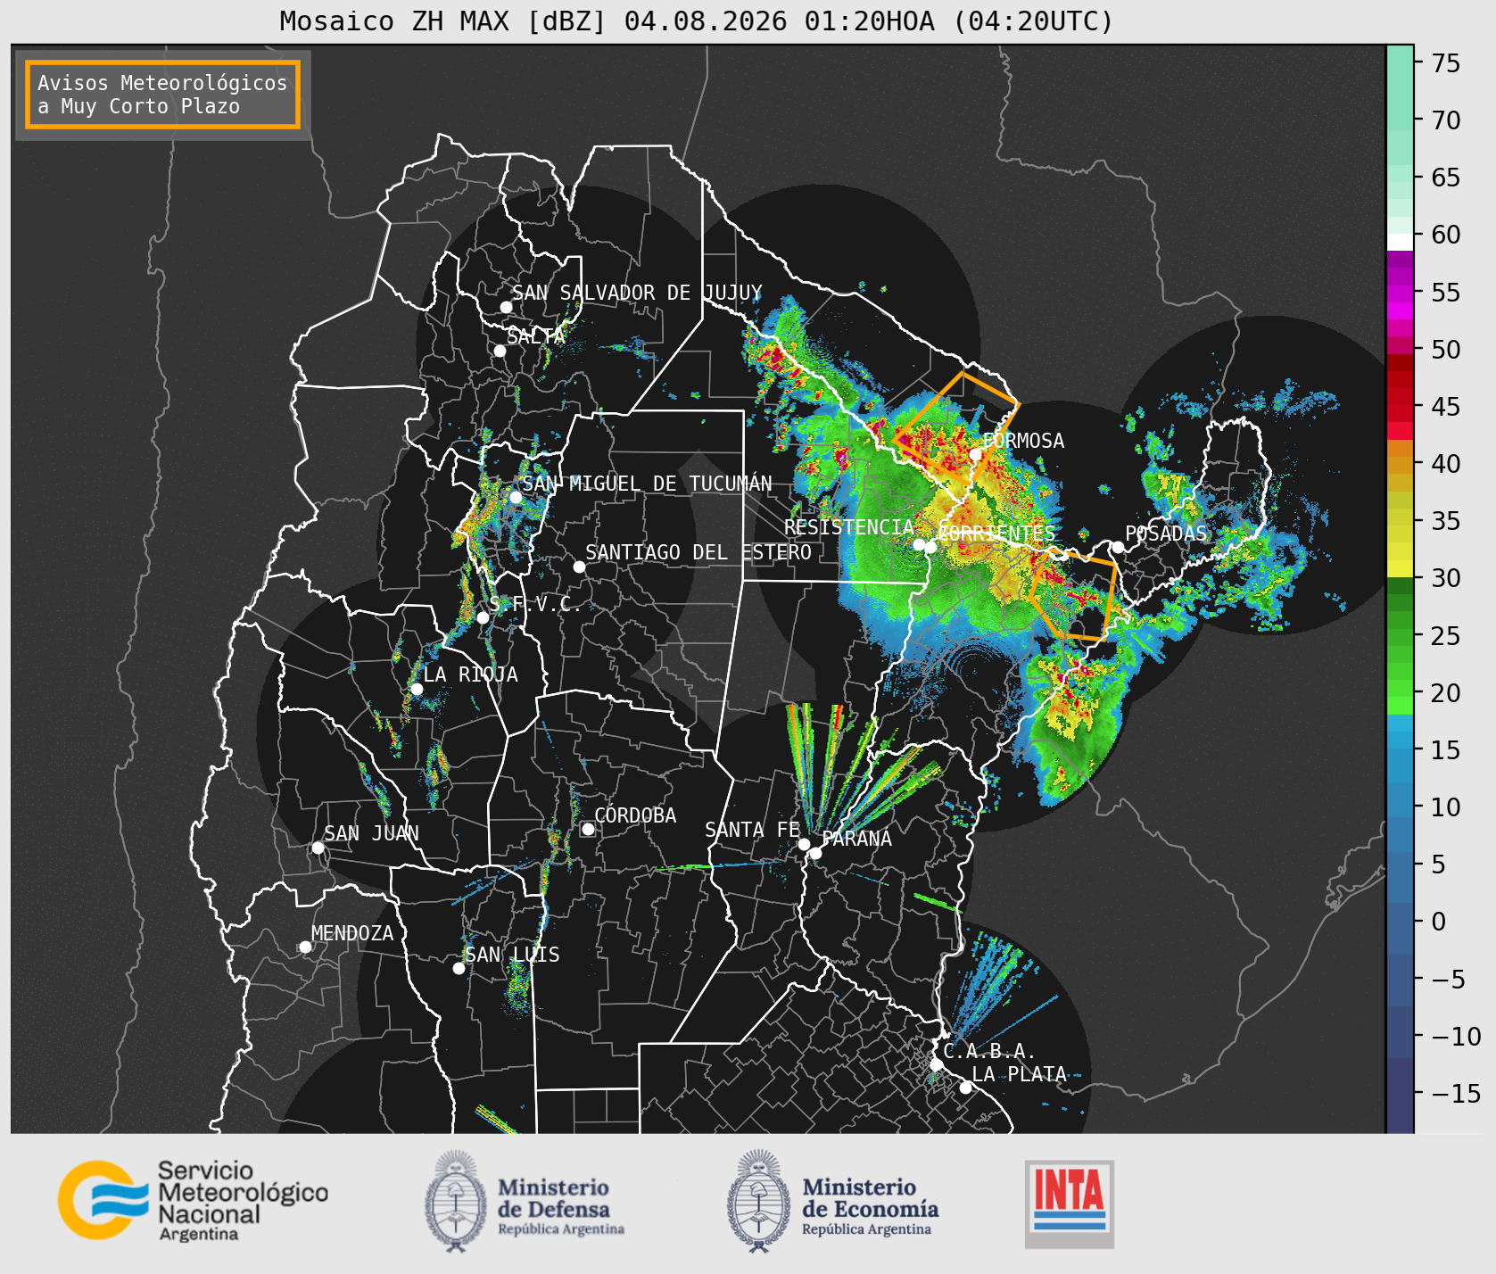1496x1274 pixels.
Task: Select the Formosa city marker dot
Action: point(976,454)
